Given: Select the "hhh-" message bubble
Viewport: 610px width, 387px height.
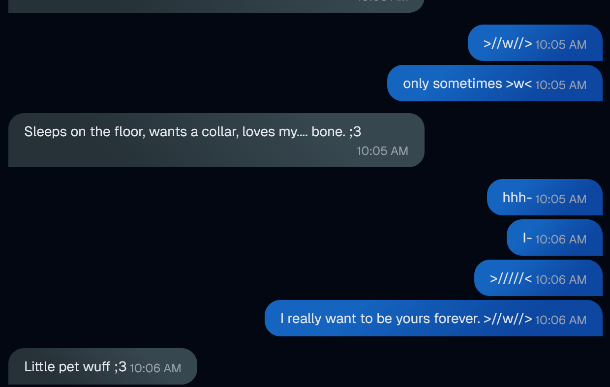Looking at the screenshot, I should tap(517, 198).
